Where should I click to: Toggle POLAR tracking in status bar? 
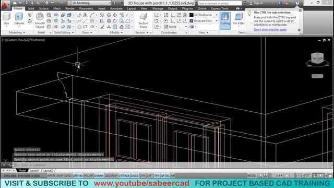click(88, 175)
